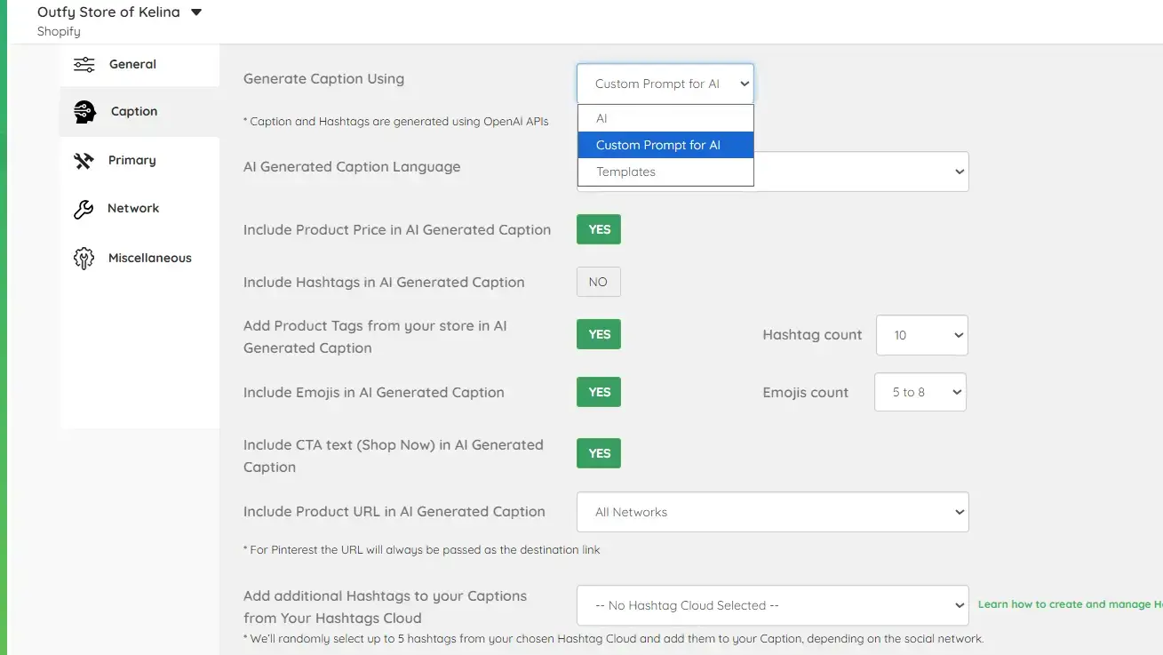Open the Miscellaneous settings tab
This screenshot has height=655, width=1163.
139,258
